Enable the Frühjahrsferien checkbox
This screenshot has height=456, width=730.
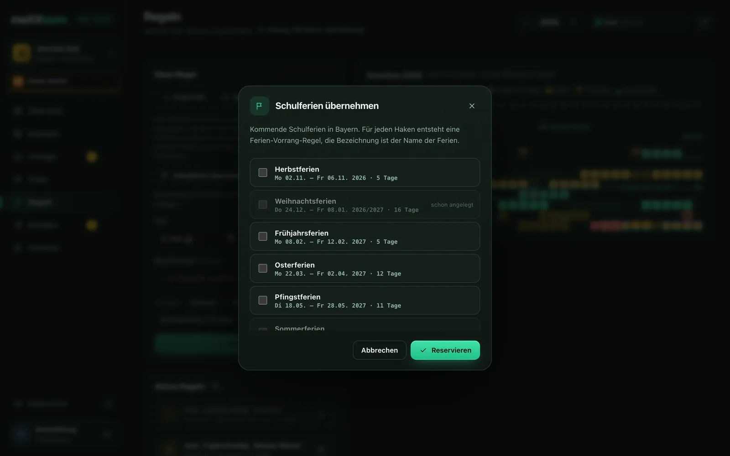263,236
